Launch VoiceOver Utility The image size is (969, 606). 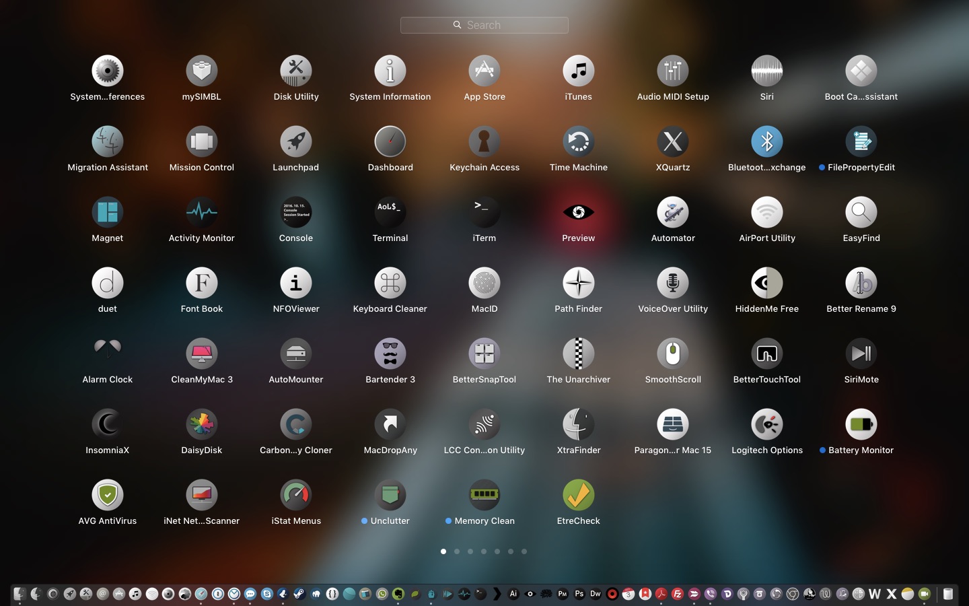tap(673, 283)
